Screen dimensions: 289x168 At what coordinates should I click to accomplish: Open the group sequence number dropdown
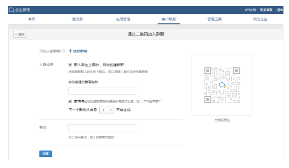point(107,110)
